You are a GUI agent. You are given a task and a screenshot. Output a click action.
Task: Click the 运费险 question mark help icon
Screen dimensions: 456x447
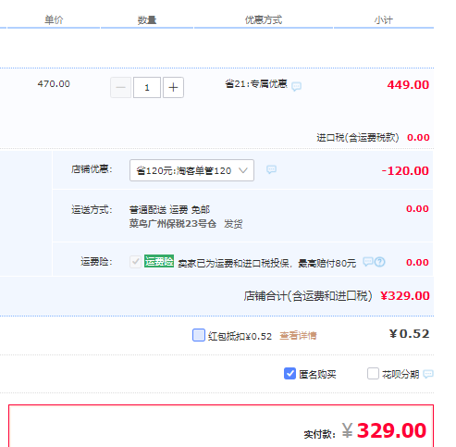click(380, 262)
